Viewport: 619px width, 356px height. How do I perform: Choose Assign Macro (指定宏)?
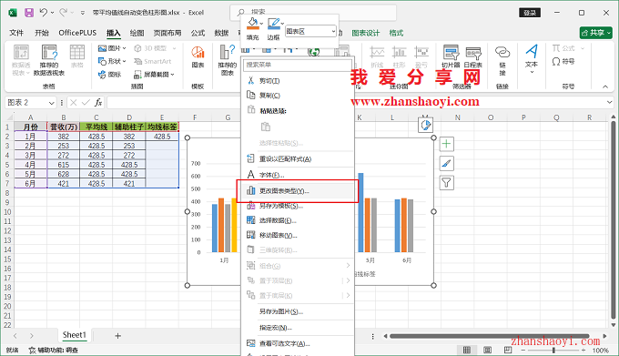[x=298, y=328]
